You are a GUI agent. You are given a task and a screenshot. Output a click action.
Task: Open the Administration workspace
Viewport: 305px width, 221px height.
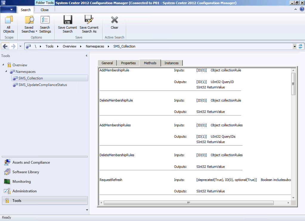pos(45,191)
